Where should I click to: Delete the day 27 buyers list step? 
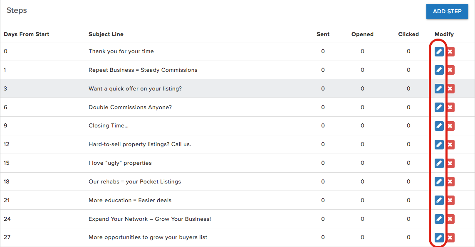click(450, 237)
